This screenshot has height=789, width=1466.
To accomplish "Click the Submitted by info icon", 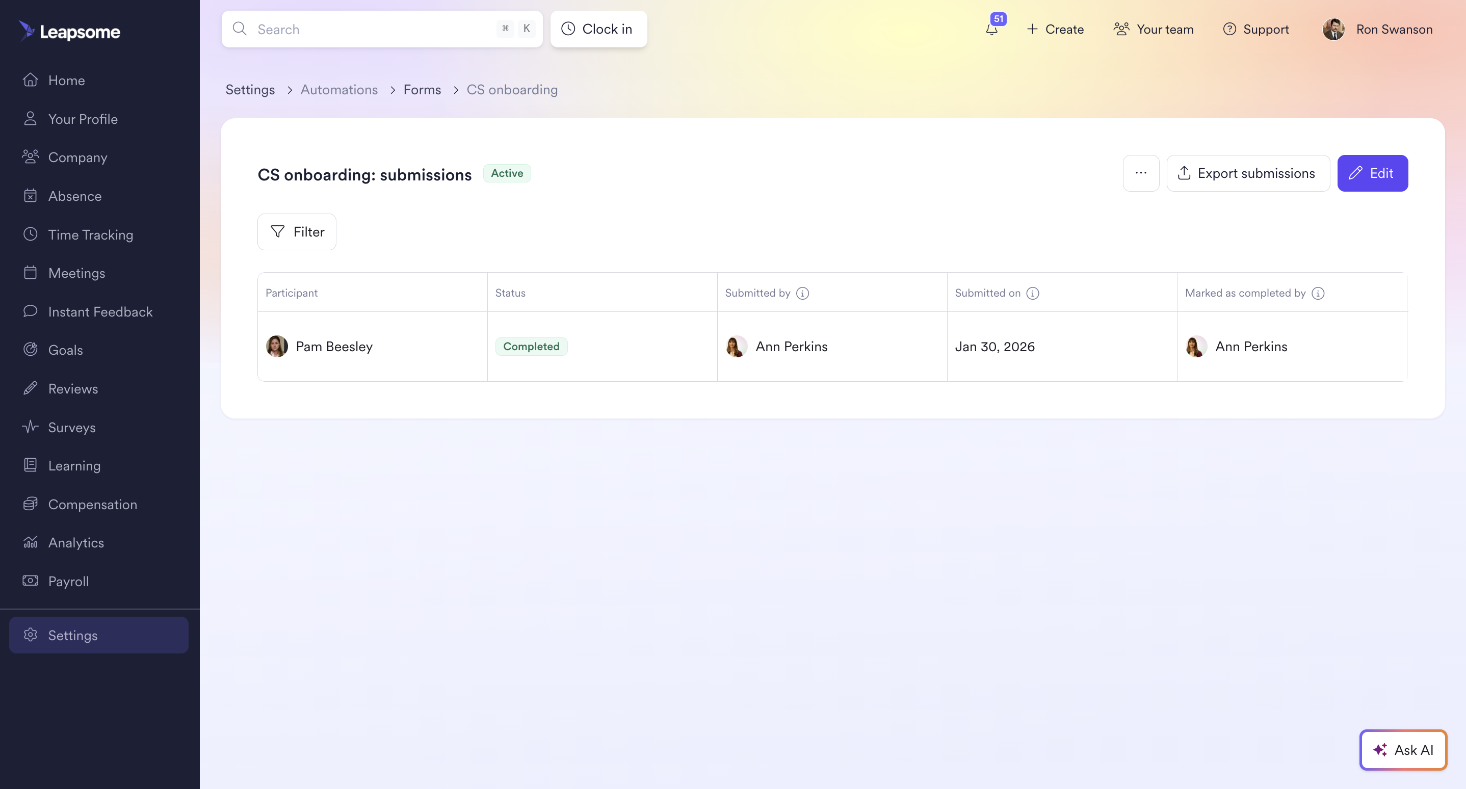I will [x=802, y=293].
